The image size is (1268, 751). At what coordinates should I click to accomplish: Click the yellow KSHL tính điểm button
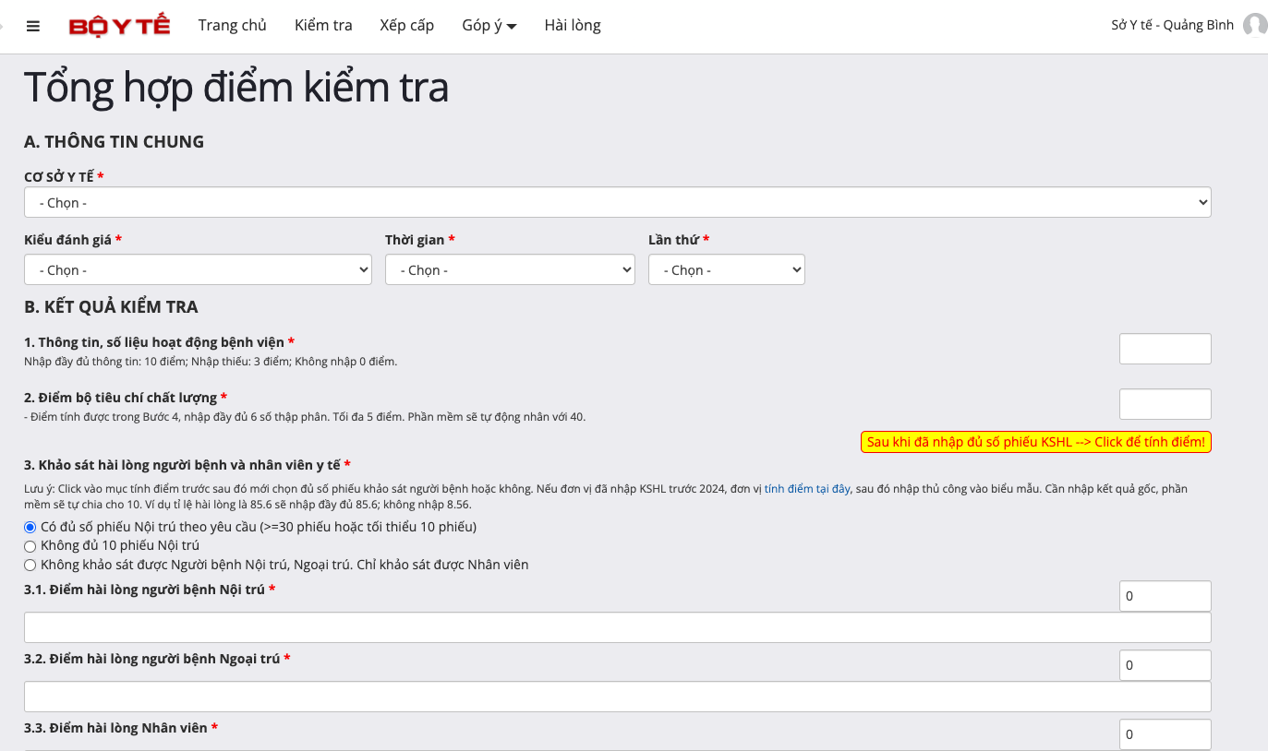[x=1035, y=442]
